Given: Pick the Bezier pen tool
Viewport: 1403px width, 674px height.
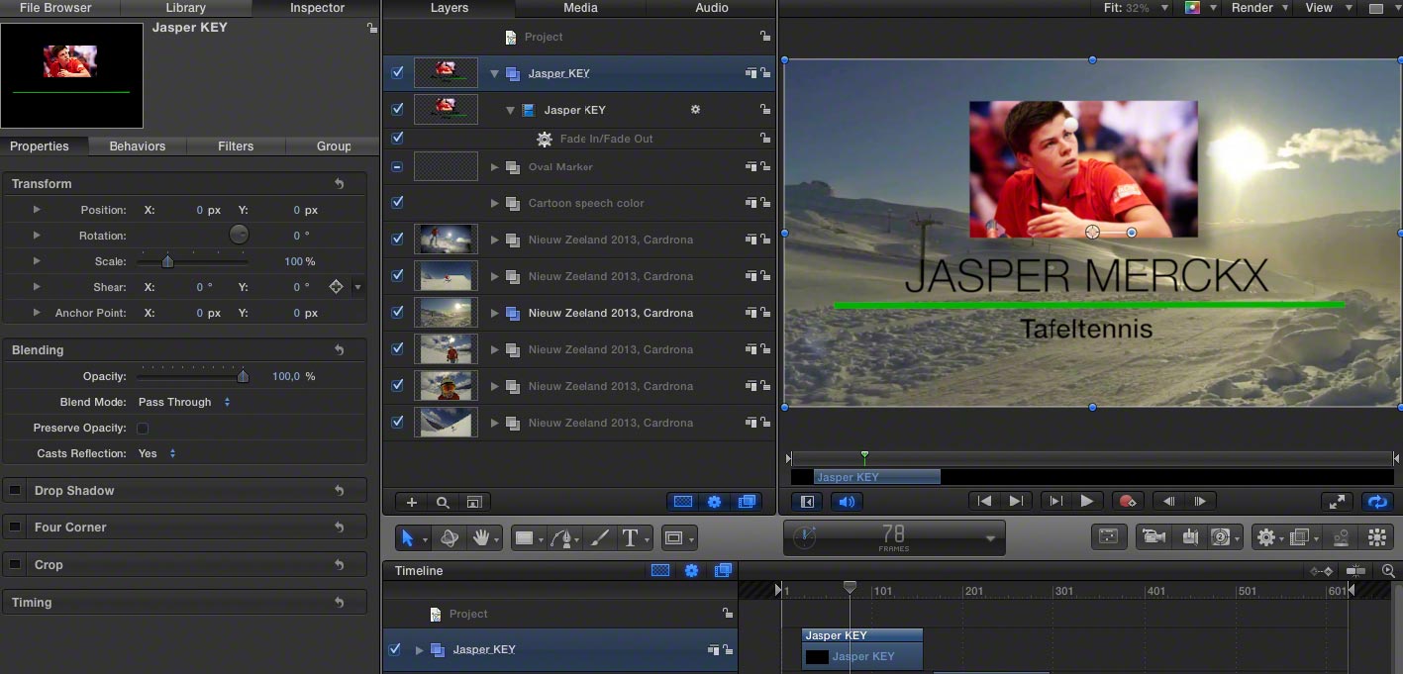Looking at the screenshot, I should click(x=565, y=538).
